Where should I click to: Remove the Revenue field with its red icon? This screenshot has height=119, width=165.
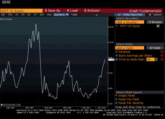point(162,52)
